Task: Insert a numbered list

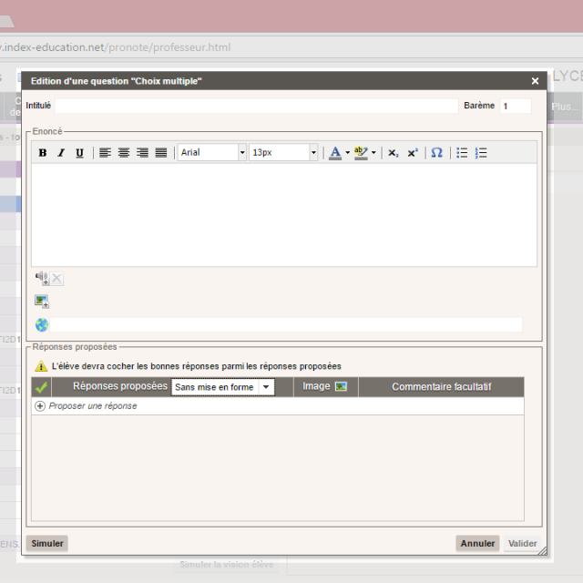Action: [x=481, y=153]
